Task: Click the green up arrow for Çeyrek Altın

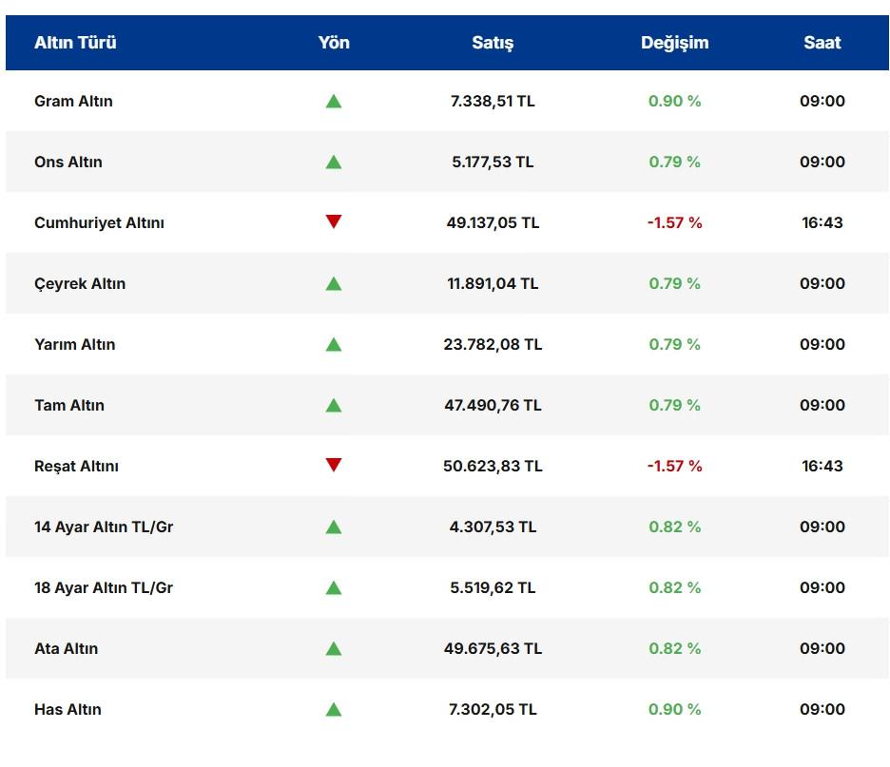Action: coord(333,283)
